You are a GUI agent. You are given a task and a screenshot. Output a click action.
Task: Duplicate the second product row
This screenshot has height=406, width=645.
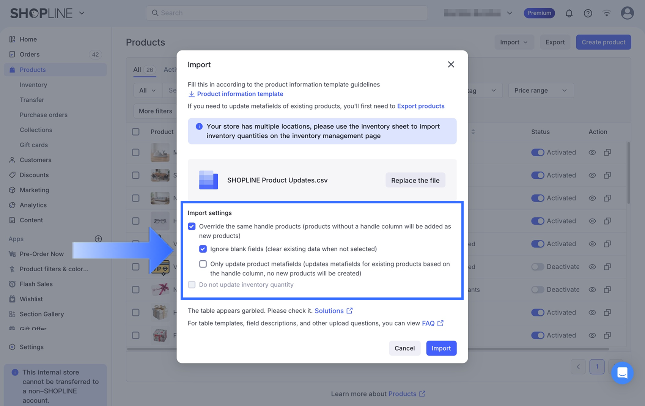click(x=607, y=175)
